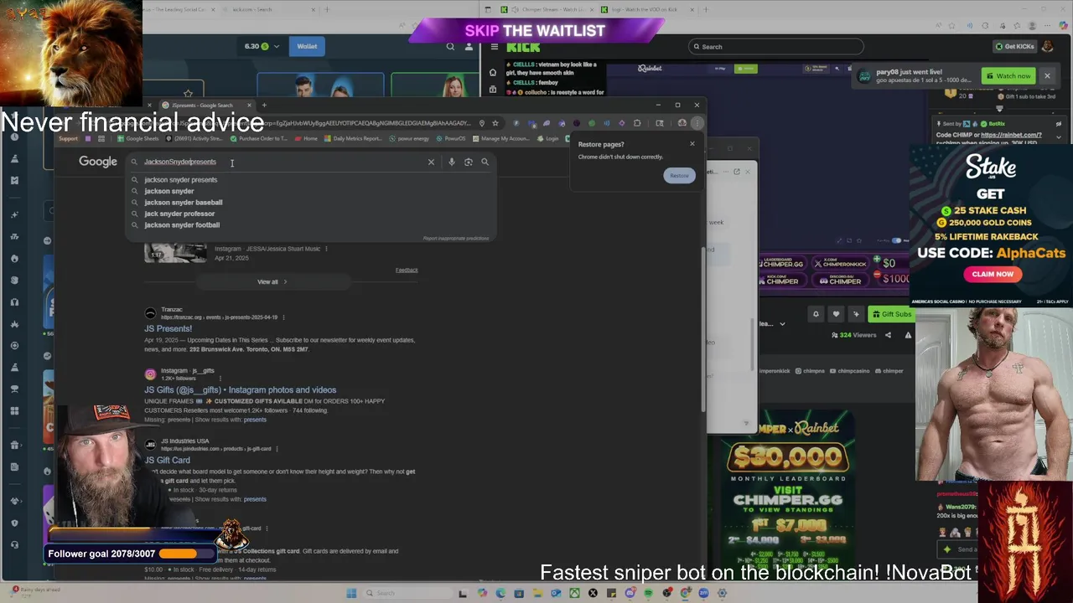Open the 1:17 video thumbnail

[x=175, y=253]
